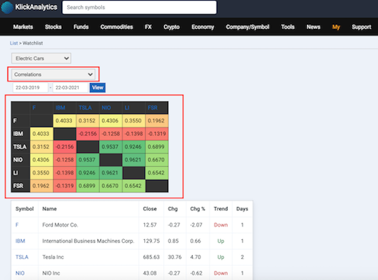The width and height of the screenshot is (378, 280).
Task: Focus the Search symbols box
Action: click(139, 8)
